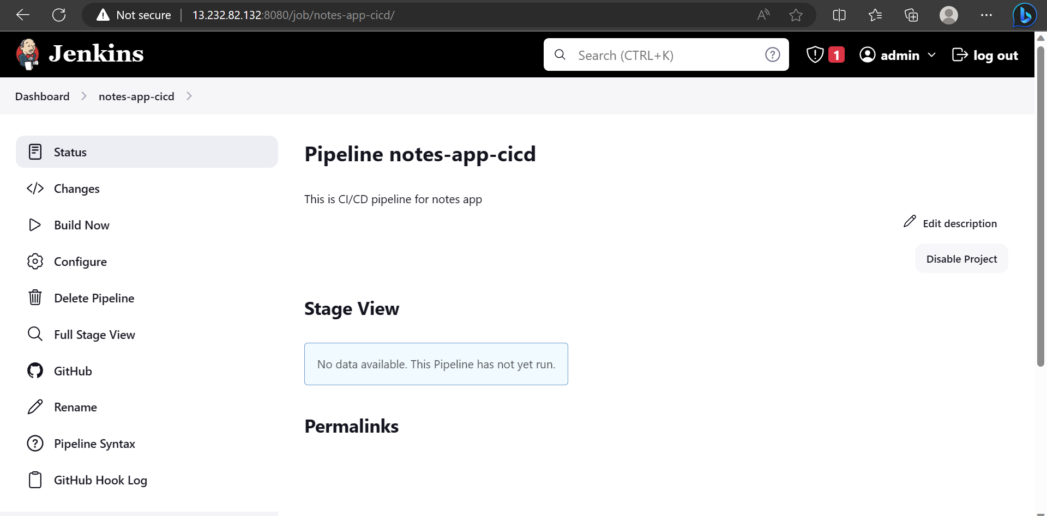Click Edit description for the pipeline
Image resolution: width=1047 pixels, height=516 pixels.
[959, 223]
